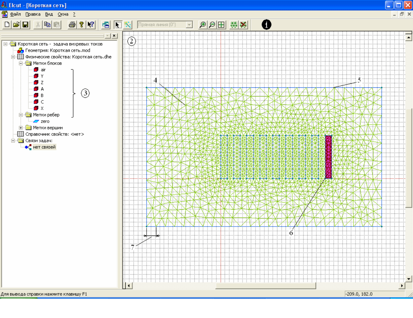This screenshot has width=413, height=318.
Task: Select Геометрия: Короткая сеть.mod in tree
Action: [58, 50]
